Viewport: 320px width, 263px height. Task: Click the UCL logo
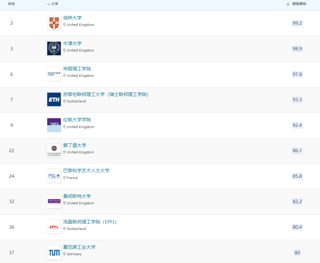click(54, 125)
